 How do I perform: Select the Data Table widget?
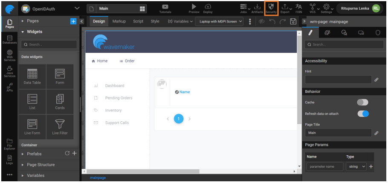pos(32,77)
